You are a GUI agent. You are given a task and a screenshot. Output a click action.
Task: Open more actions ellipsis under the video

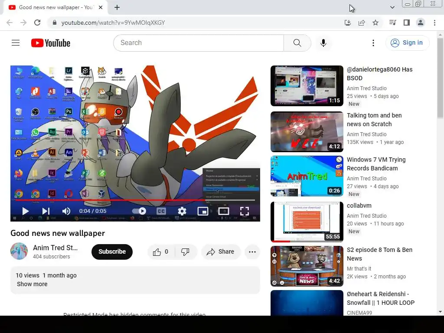pos(252,252)
